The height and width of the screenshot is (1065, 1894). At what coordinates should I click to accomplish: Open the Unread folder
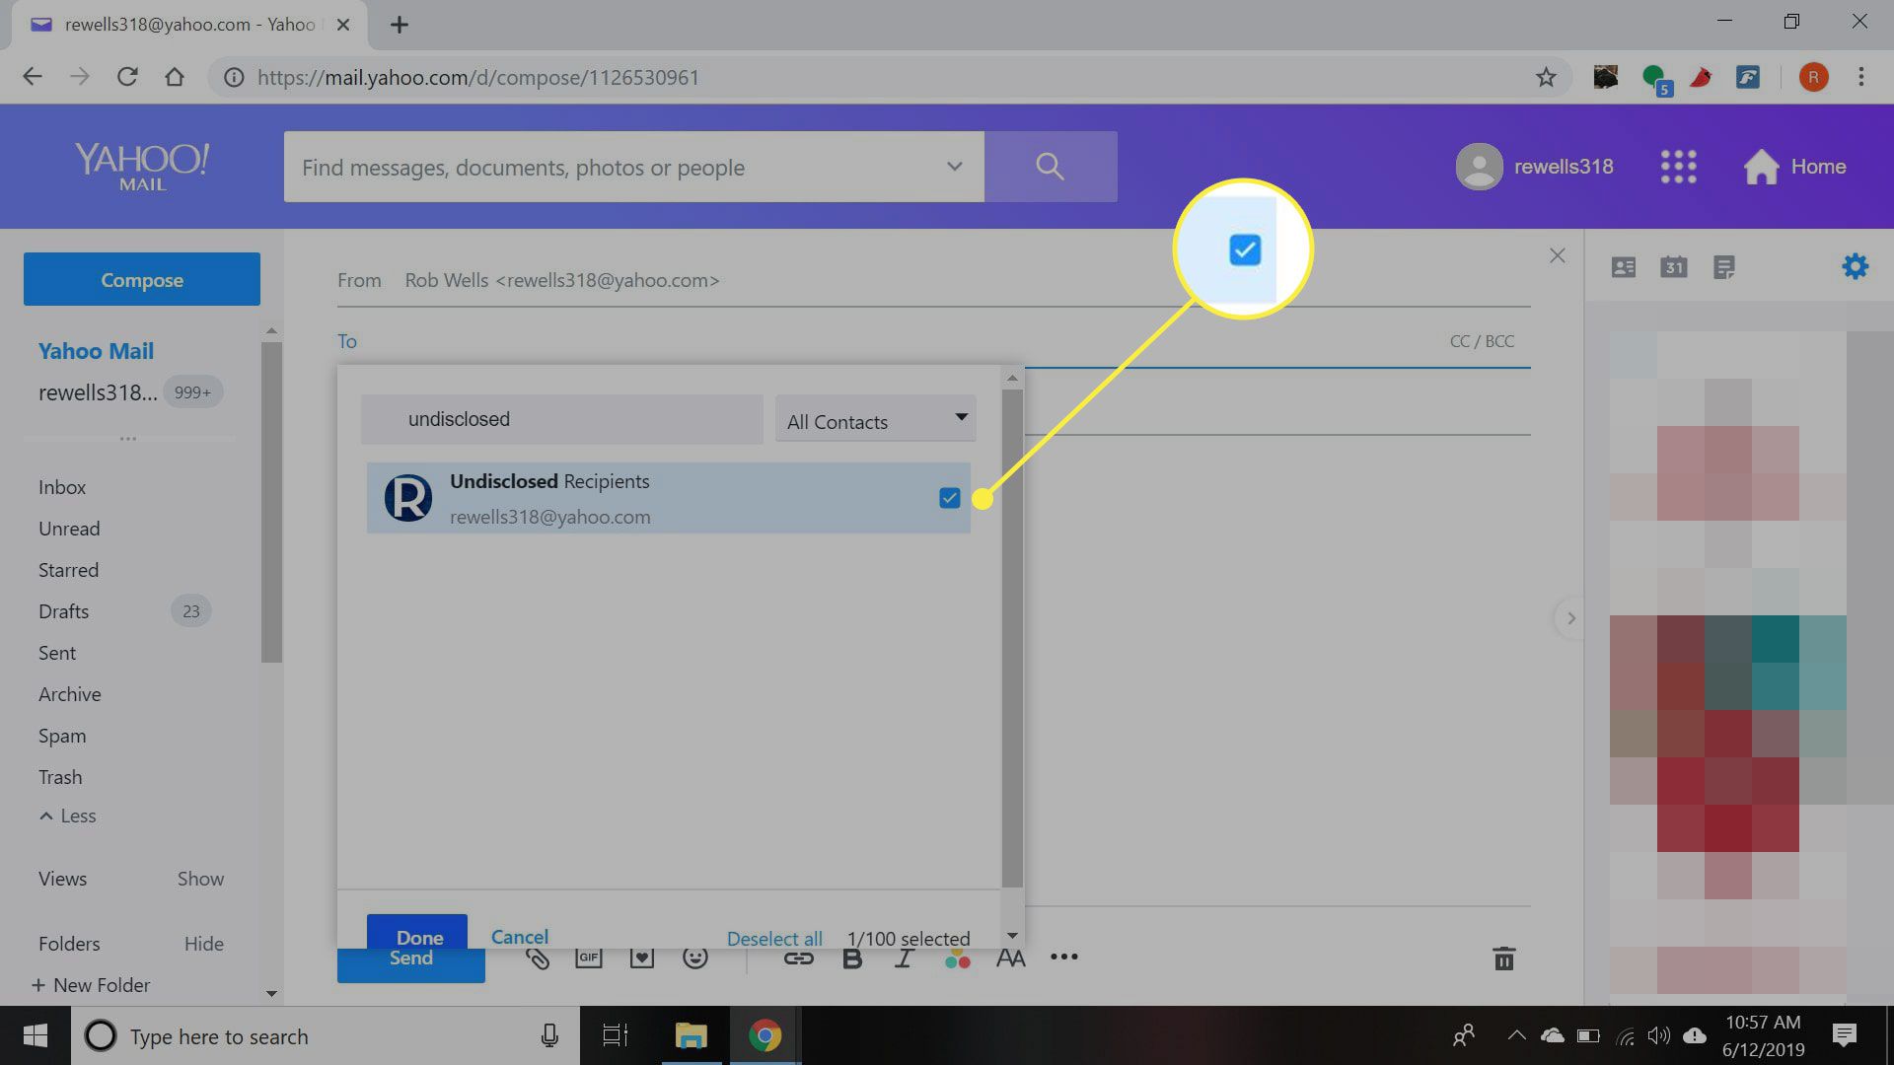click(x=69, y=529)
